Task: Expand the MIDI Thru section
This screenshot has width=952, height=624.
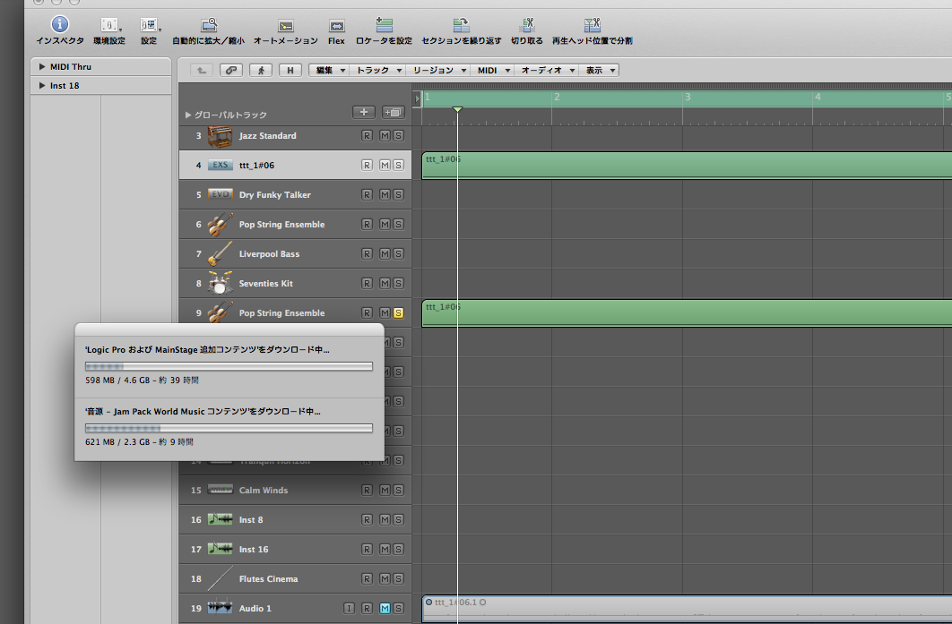Action: click(x=42, y=67)
